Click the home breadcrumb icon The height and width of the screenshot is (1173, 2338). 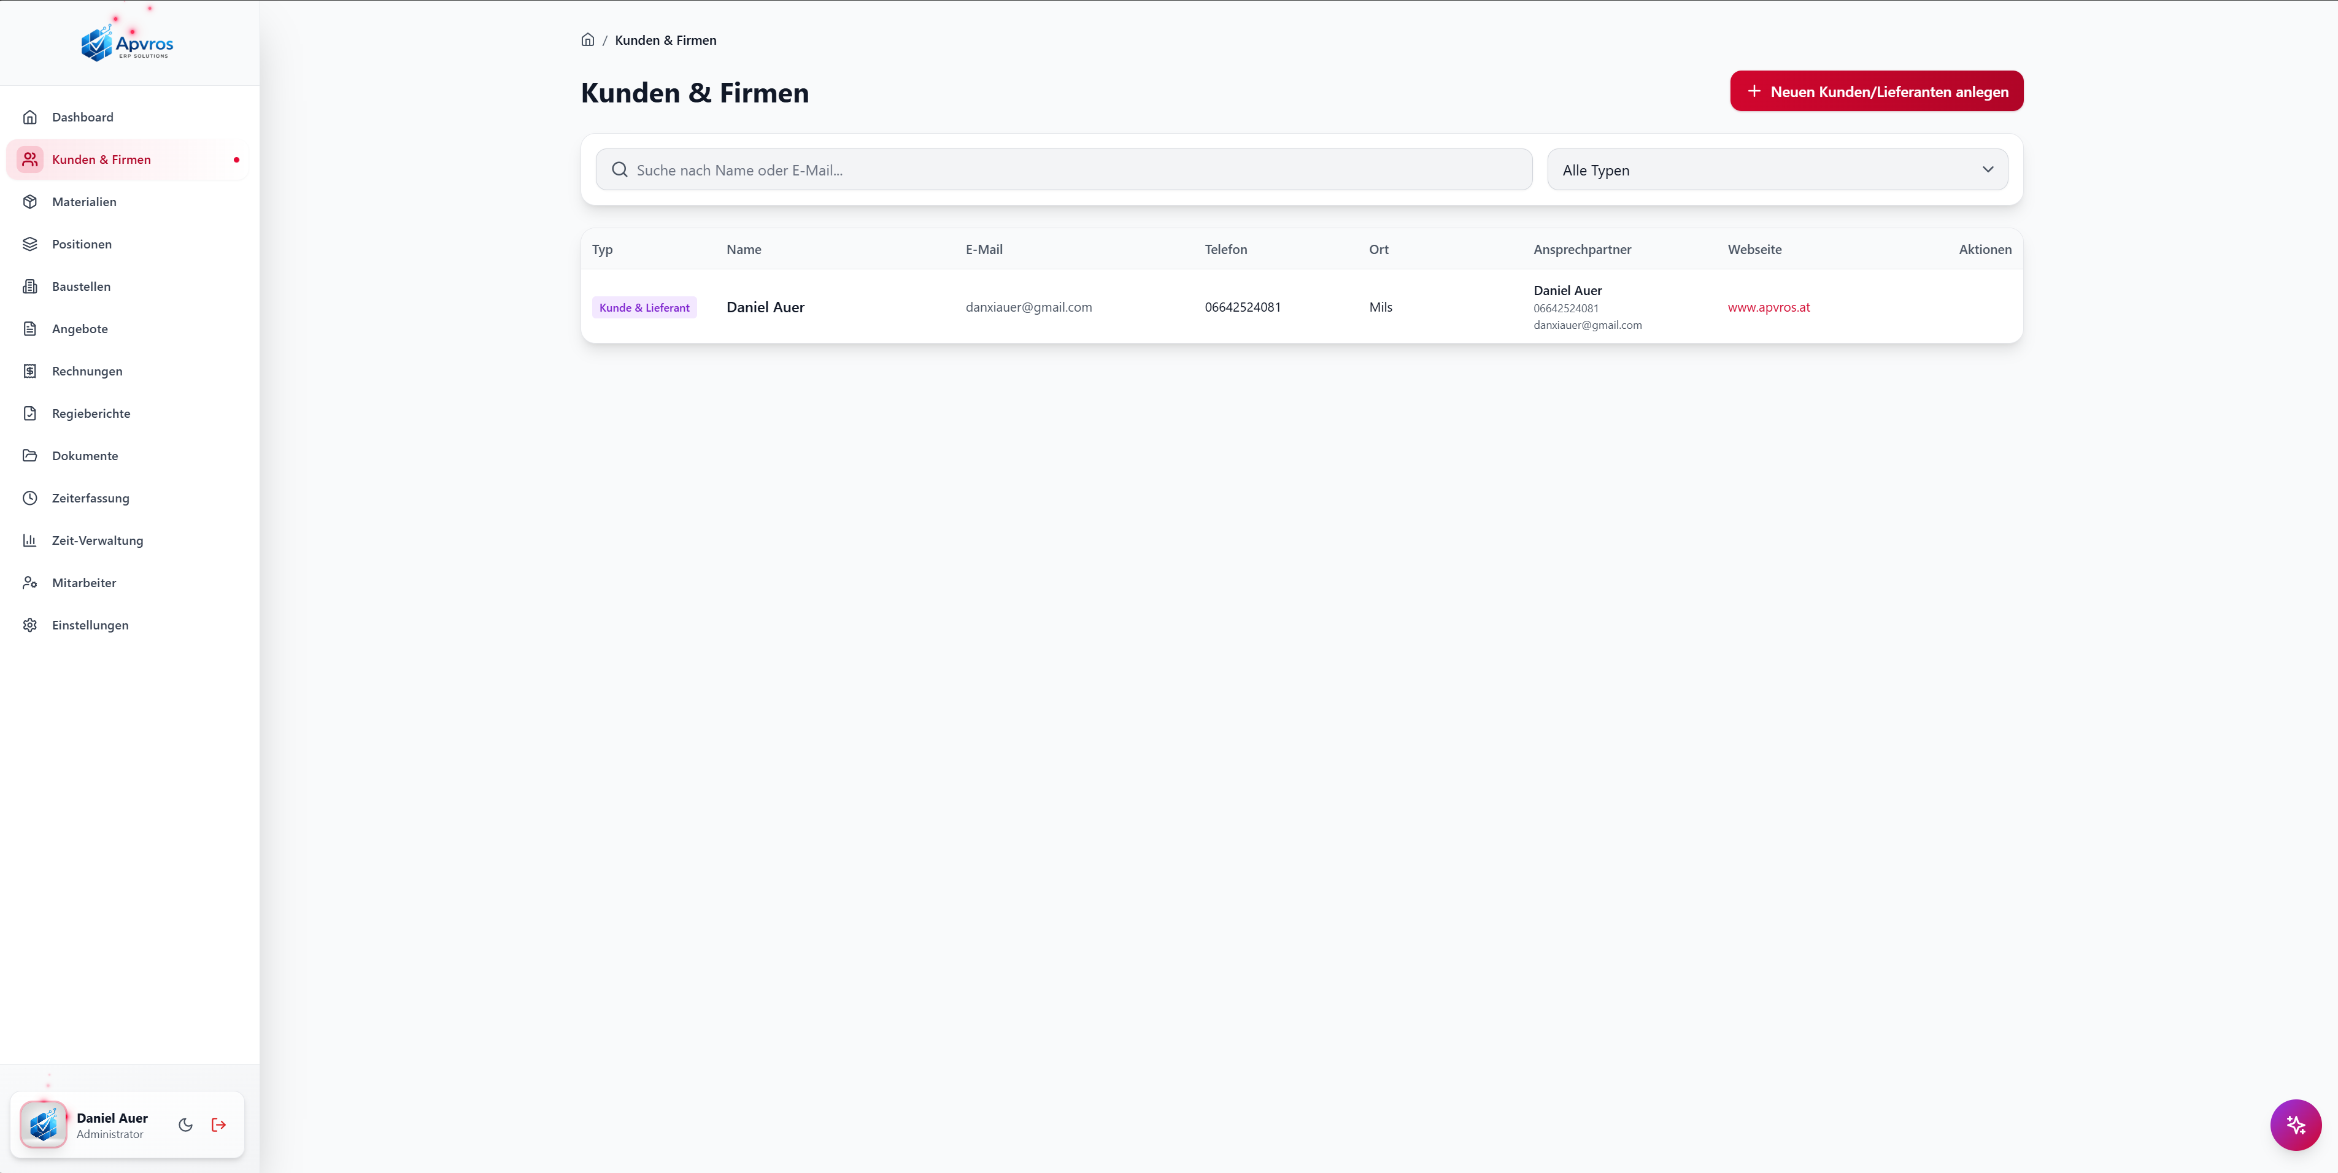(587, 40)
